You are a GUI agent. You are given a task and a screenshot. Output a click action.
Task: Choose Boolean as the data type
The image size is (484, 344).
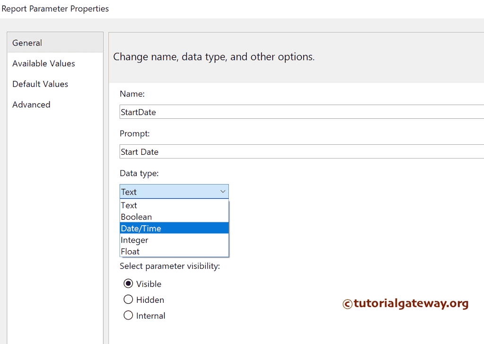tap(137, 216)
